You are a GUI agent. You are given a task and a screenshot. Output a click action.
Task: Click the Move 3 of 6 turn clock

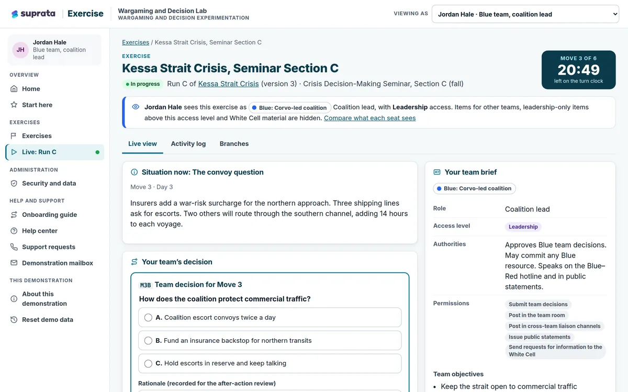(579, 70)
